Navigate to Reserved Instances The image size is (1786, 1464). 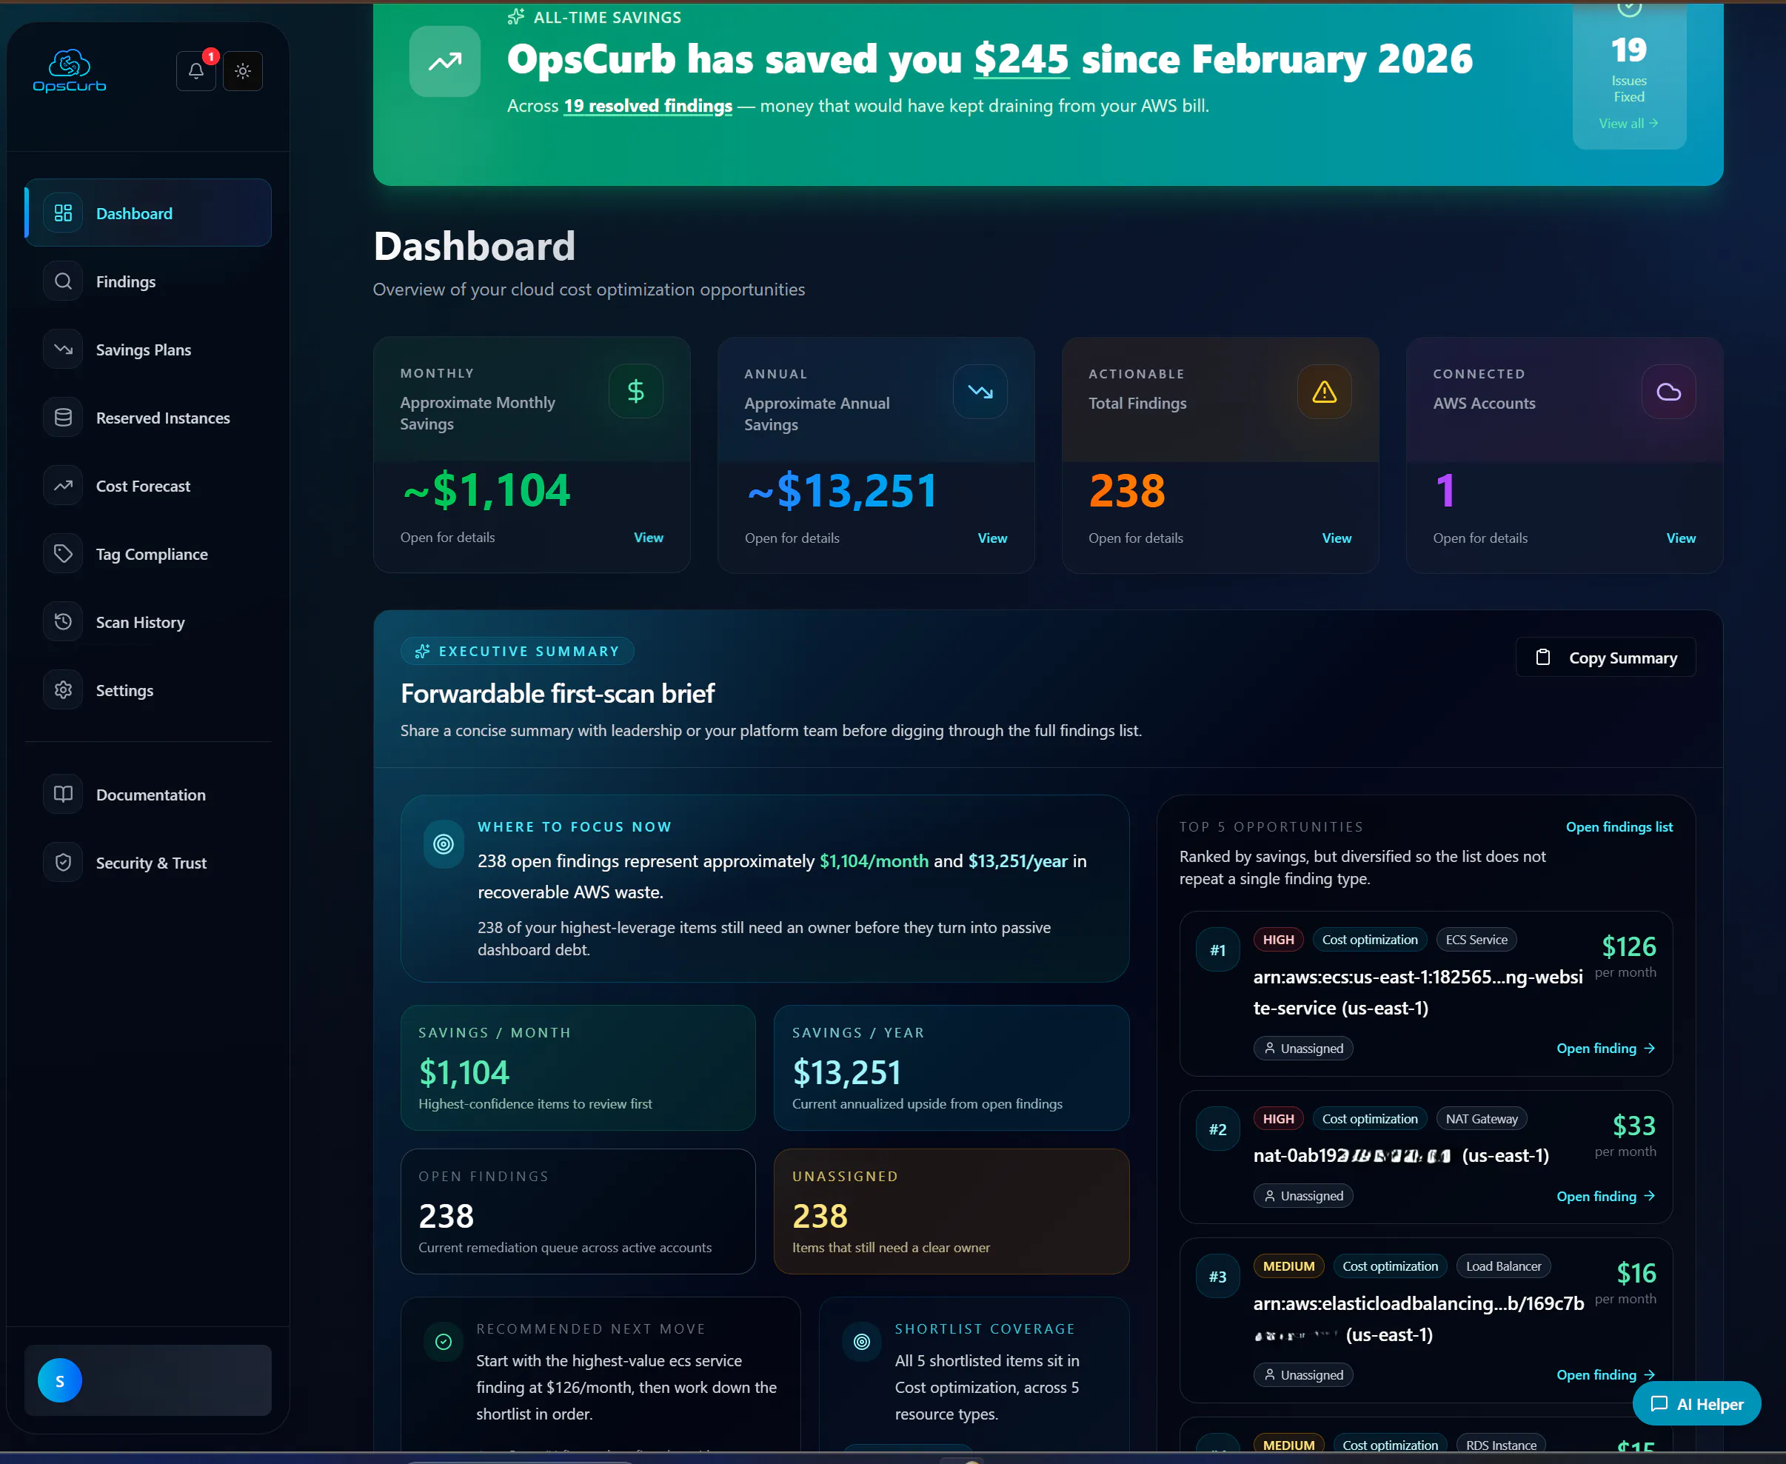click(x=148, y=418)
